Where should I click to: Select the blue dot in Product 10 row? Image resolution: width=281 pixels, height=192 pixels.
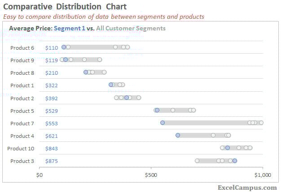coord(228,148)
